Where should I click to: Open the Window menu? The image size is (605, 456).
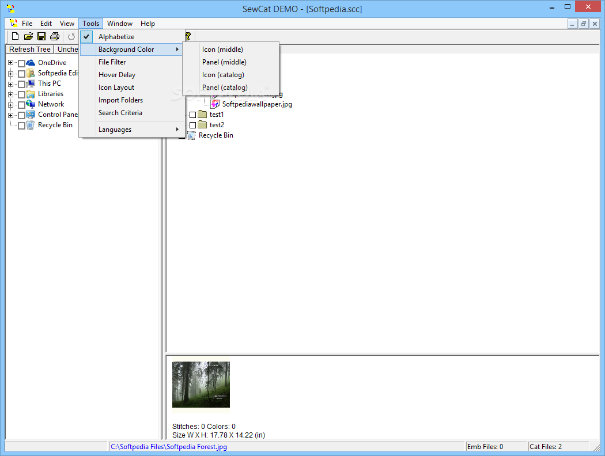[120, 24]
